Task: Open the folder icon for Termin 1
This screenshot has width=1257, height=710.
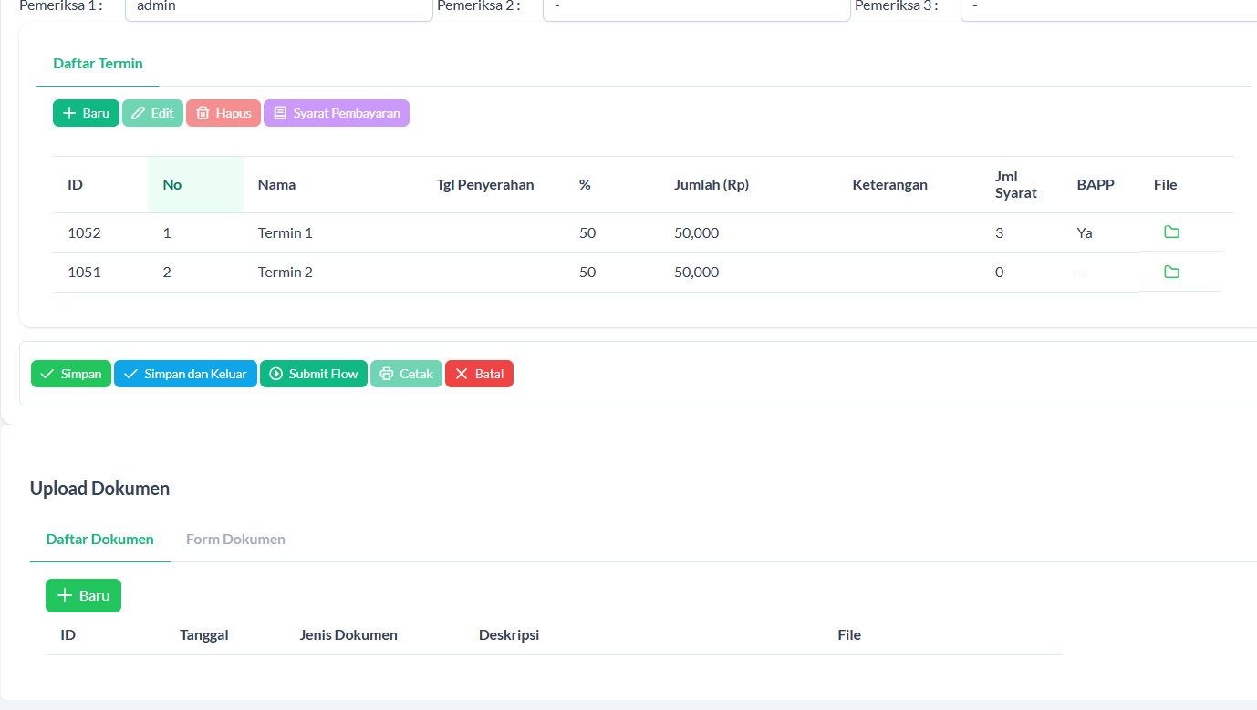Action: [1171, 232]
